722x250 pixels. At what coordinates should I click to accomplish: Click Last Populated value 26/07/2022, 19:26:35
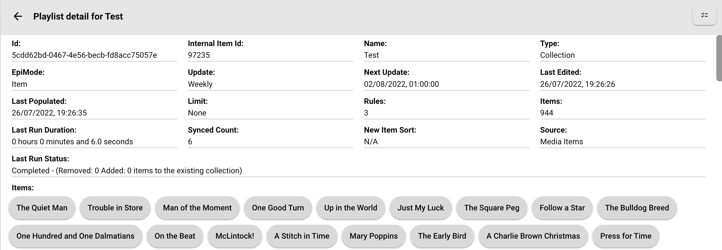coord(49,113)
